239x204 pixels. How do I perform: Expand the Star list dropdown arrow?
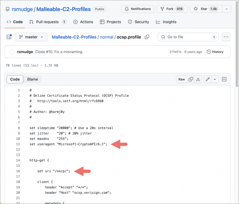coord(226,9)
